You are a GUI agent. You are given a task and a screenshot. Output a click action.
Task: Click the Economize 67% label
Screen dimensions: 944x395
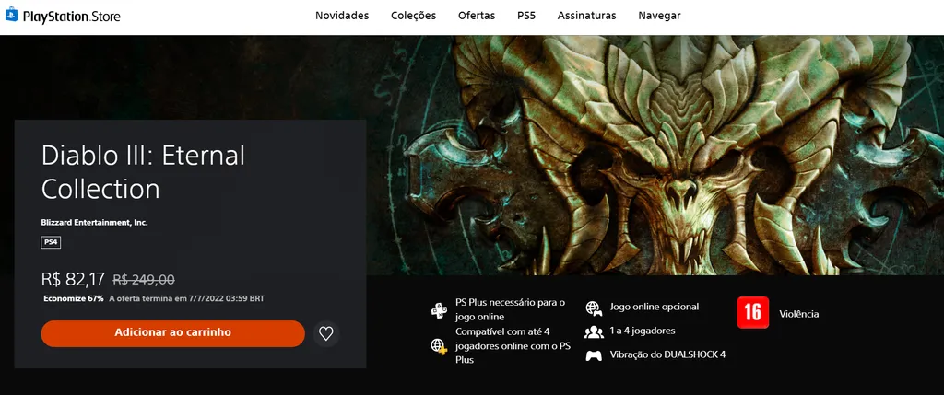(x=74, y=298)
